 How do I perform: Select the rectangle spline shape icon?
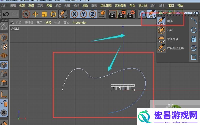click(194, 57)
